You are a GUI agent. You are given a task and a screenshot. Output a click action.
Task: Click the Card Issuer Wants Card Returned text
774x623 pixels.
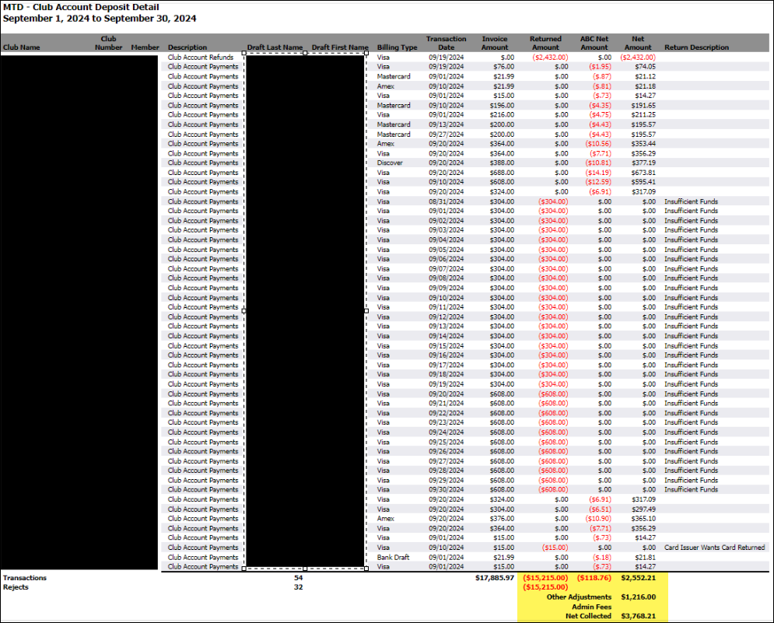pos(714,548)
